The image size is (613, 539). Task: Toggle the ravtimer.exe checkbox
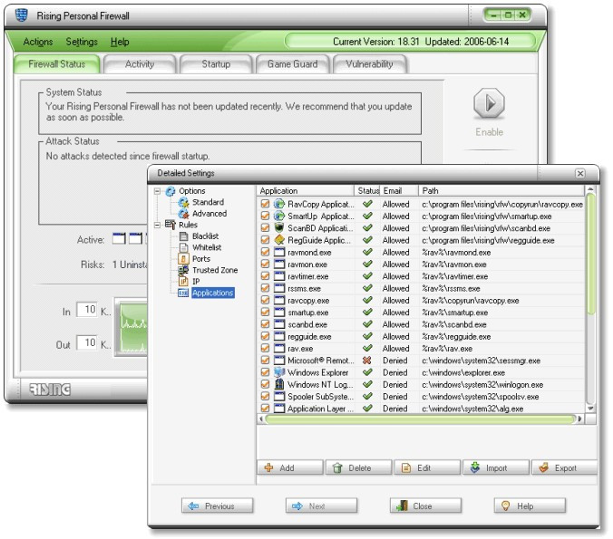tap(265, 276)
